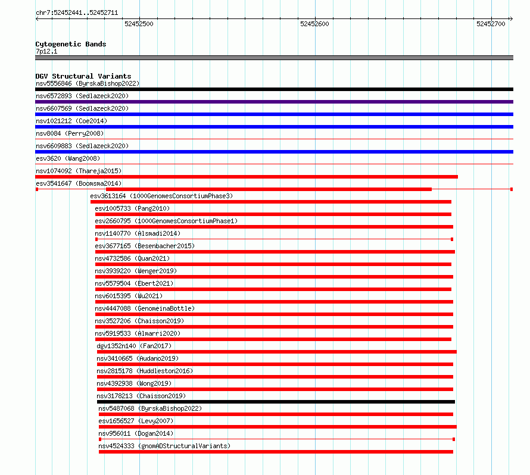Click the blue bar under nsv6609883
The width and height of the screenshot is (530, 475).
pyautogui.click(x=274, y=152)
